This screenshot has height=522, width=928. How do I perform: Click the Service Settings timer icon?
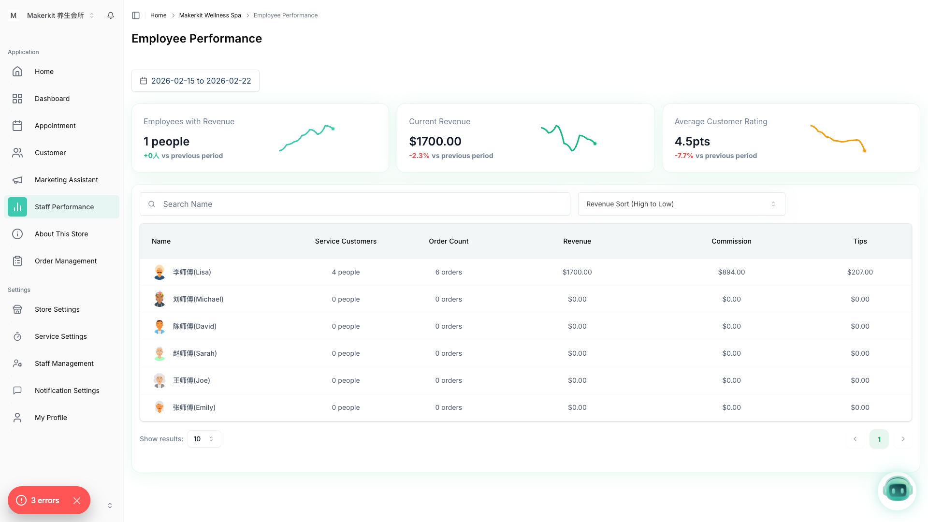pos(17,336)
